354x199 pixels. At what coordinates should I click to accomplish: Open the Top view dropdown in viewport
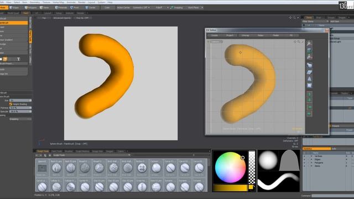tap(44, 18)
